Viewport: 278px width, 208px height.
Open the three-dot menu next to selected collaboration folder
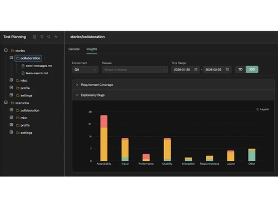pos(44,58)
